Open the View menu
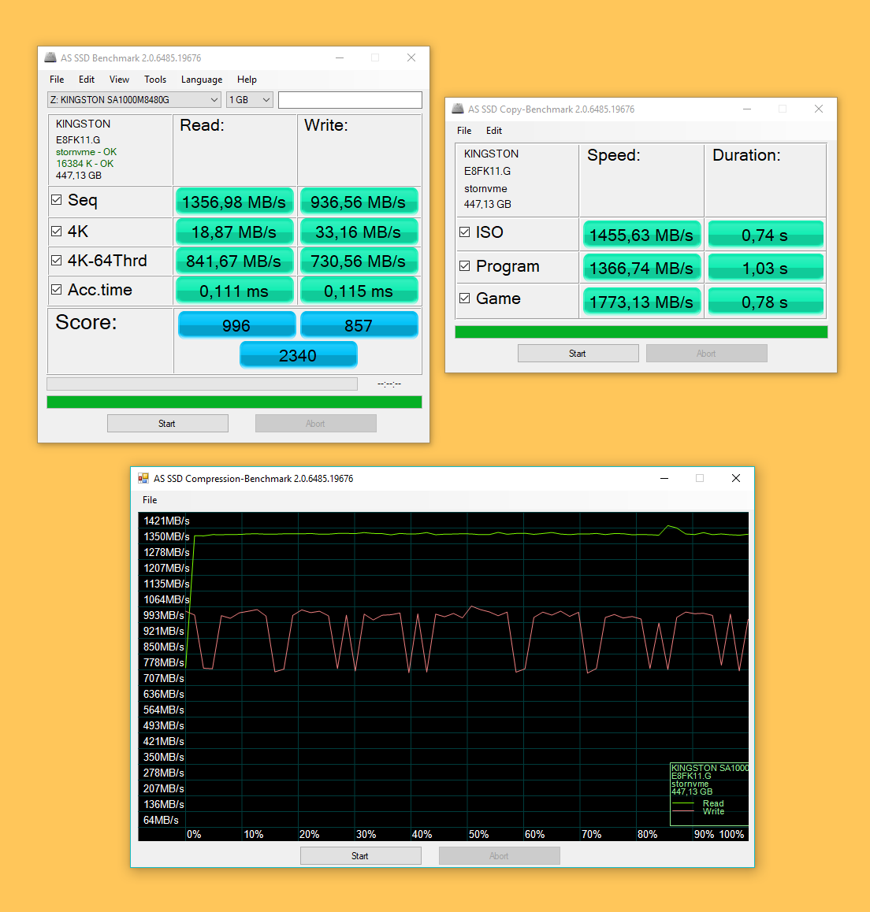The width and height of the screenshot is (870, 912). (119, 80)
